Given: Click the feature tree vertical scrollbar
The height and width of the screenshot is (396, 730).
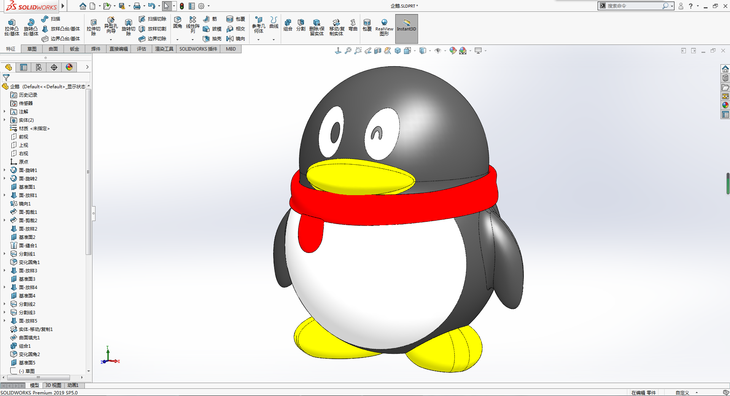Looking at the screenshot, I should (x=89, y=171).
